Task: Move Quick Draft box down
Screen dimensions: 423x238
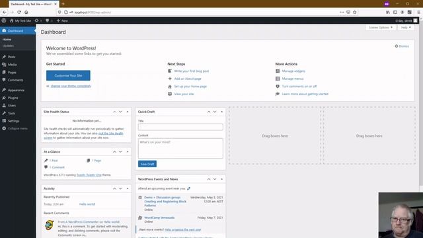Action: point(215,112)
